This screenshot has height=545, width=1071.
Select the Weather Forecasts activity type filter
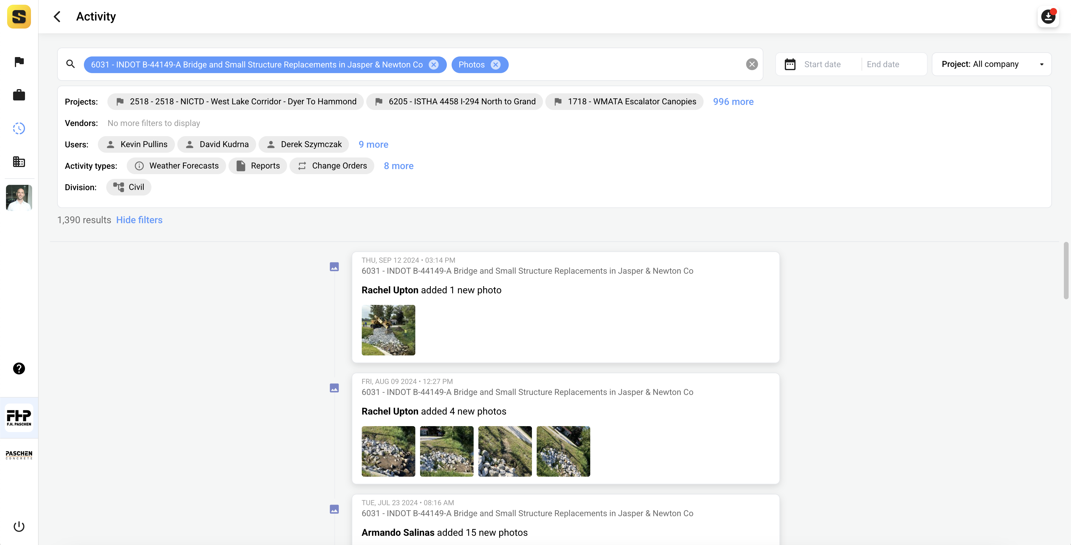(176, 166)
